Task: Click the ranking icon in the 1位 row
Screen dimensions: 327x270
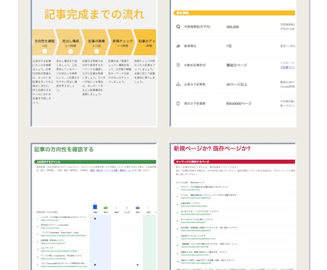Action: (178, 45)
